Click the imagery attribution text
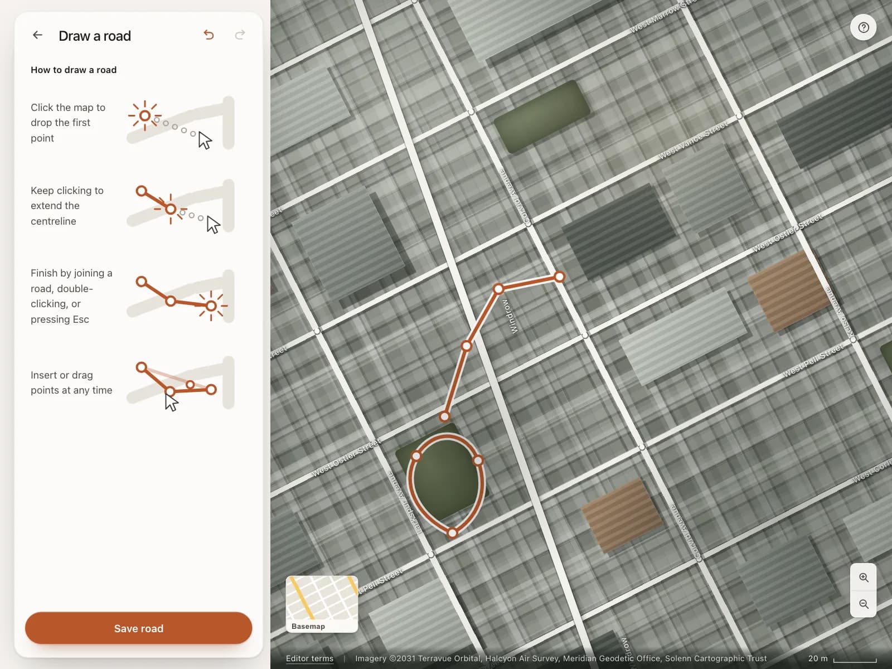This screenshot has height=669, width=892. pyautogui.click(x=561, y=658)
